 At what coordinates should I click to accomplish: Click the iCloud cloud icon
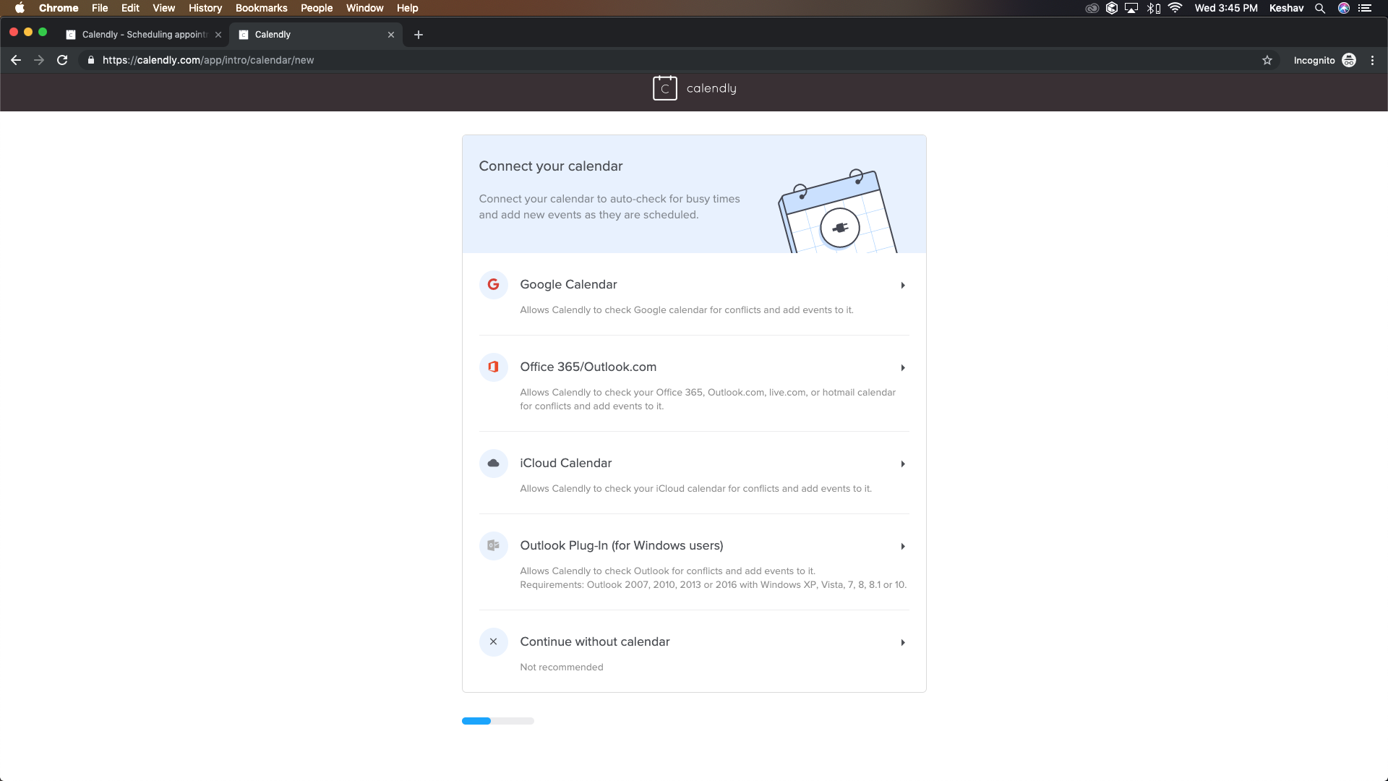[493, 463]
